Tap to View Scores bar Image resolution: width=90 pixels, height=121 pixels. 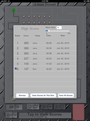pos(45,115)
